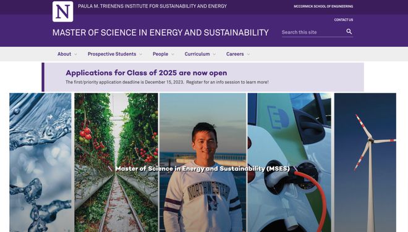Open the McCormick School of Engineering link

coord(323,6)
